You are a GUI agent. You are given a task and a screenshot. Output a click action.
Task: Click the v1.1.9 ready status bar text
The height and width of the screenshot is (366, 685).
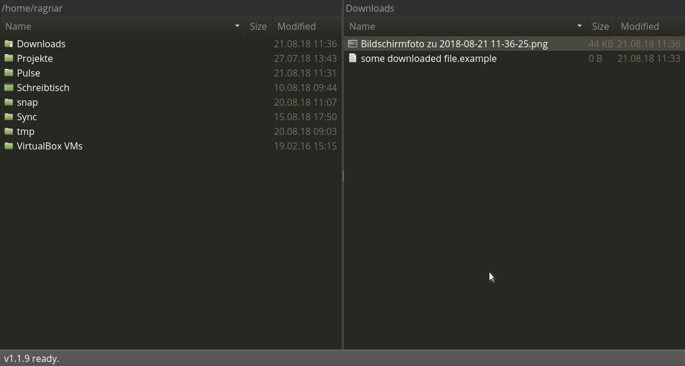pyautogui.click(x=32, y=358)
